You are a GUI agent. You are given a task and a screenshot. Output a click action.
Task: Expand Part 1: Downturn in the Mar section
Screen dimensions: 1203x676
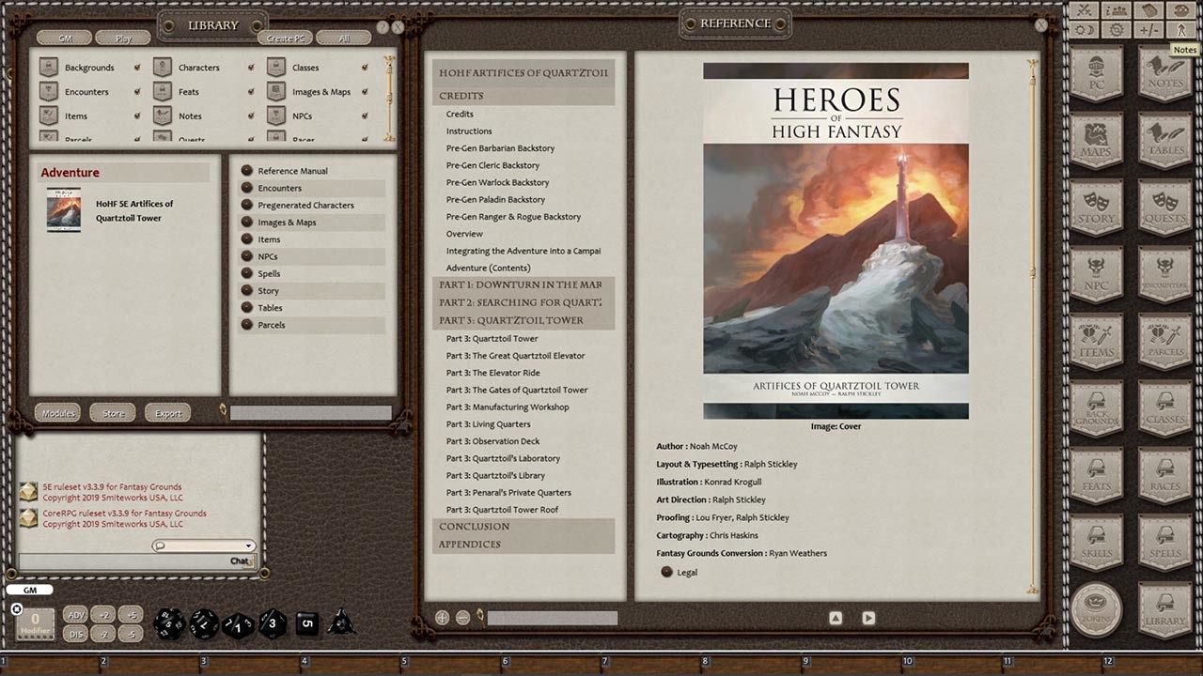521,284
